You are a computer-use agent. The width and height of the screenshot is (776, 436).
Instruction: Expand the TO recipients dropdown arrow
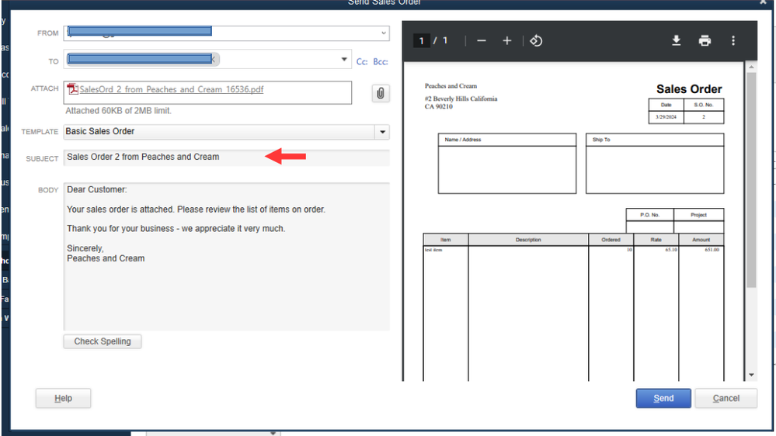[x=344, y=59]
